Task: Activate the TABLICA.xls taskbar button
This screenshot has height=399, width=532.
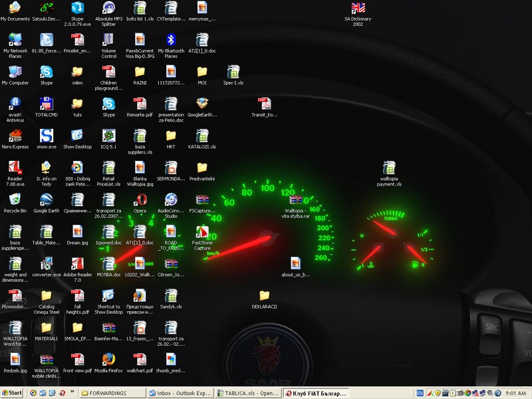Action: point(247,393)
